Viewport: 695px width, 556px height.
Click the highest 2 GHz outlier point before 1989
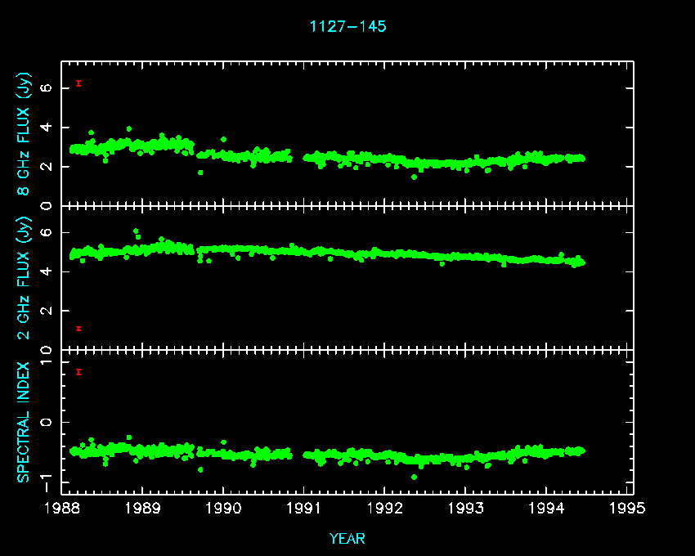pos(136,231)
